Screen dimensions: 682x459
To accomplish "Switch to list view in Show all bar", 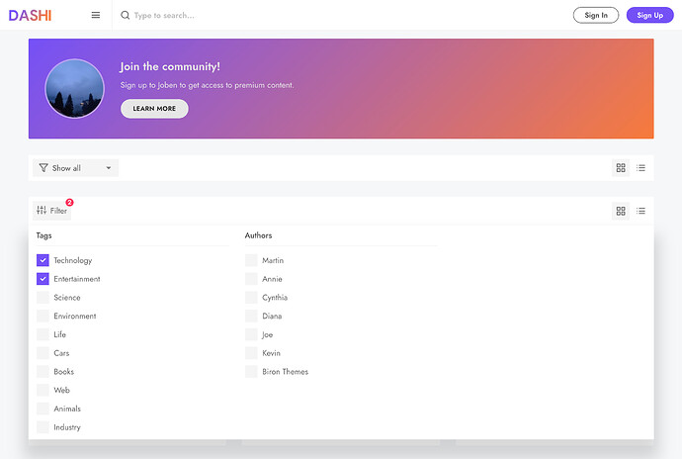I will (640, 167).
